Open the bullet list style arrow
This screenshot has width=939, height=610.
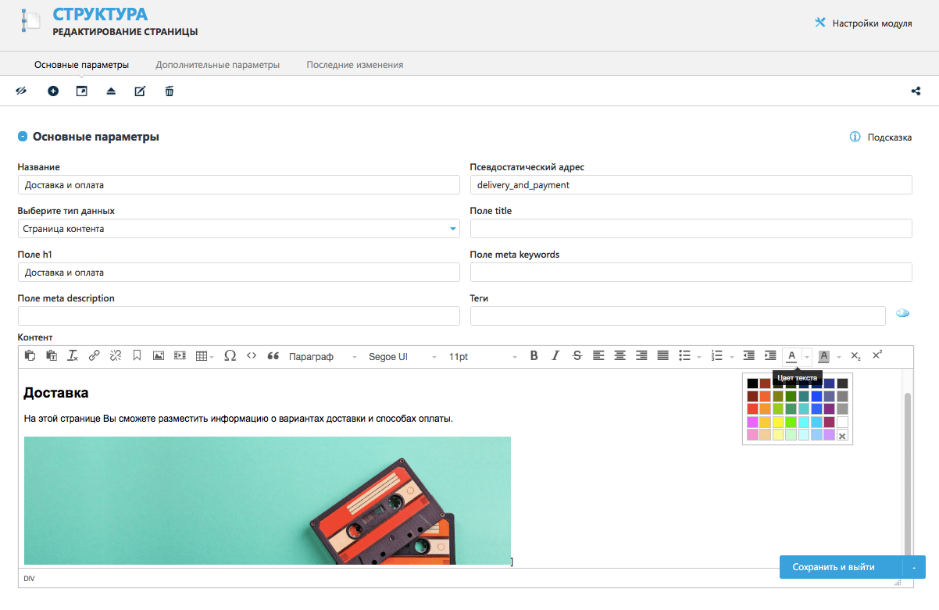(699, 356)
